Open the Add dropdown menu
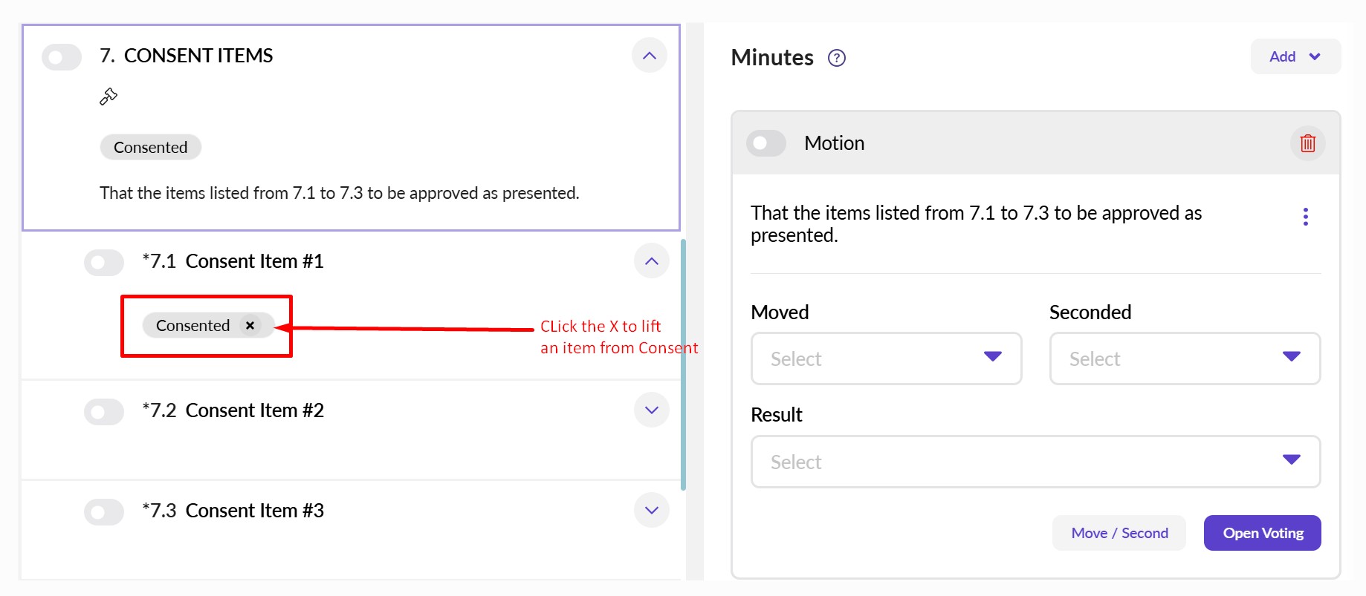This screenshot has height=596, width=1366. click(1295, 56)
